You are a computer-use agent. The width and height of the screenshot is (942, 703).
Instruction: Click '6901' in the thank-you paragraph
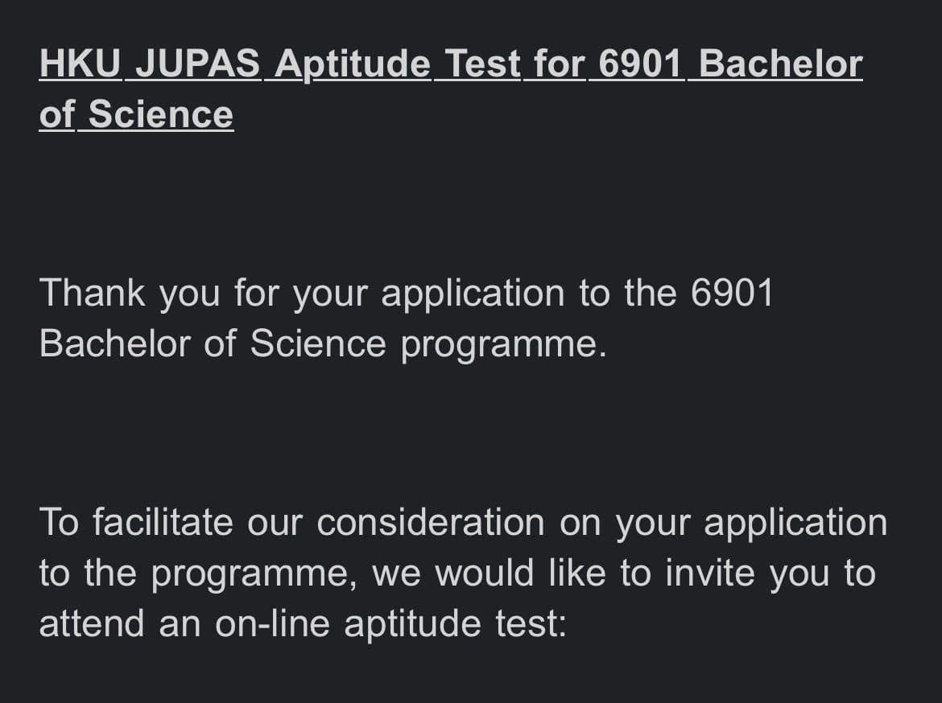pyautogui.click(x=732, y=293)
